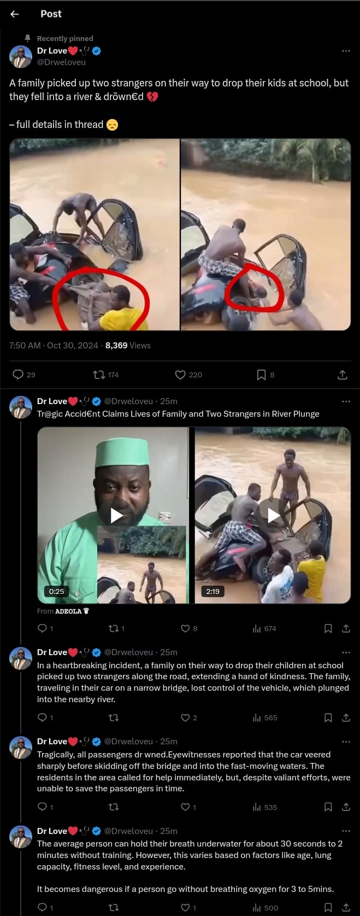
Task: Bookmark the main post with 8 bookmarks
Action: pyautogui.click(x=262, y=375)
